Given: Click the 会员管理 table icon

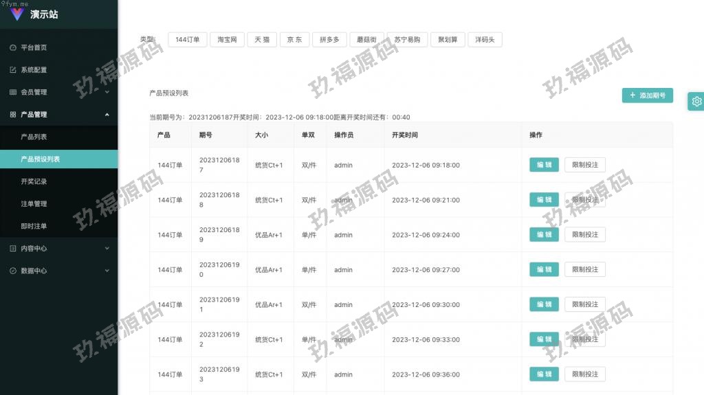Looking at the screenshot, I should (13, 92).
